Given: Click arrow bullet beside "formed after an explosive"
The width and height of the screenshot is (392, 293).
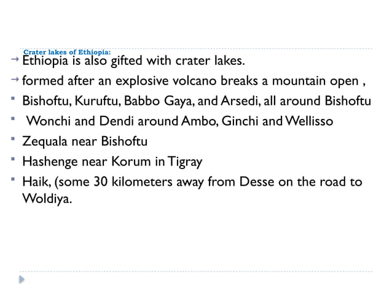Looking at the screenshot, I should 15,79.
